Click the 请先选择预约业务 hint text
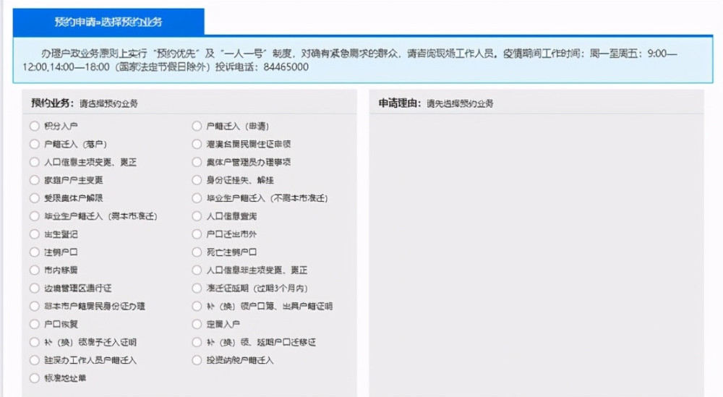Image resolution: width=723 pixels, height=397 pixels. [x=460, y=103]
